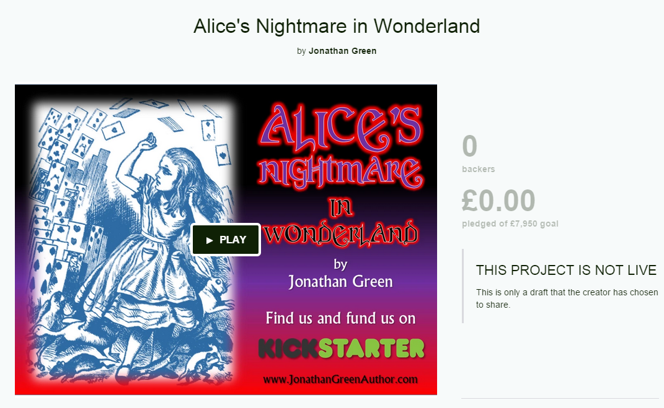The image size is (664, 408).
Task: Click the £0.00 pledged amount
Action: 498,201
